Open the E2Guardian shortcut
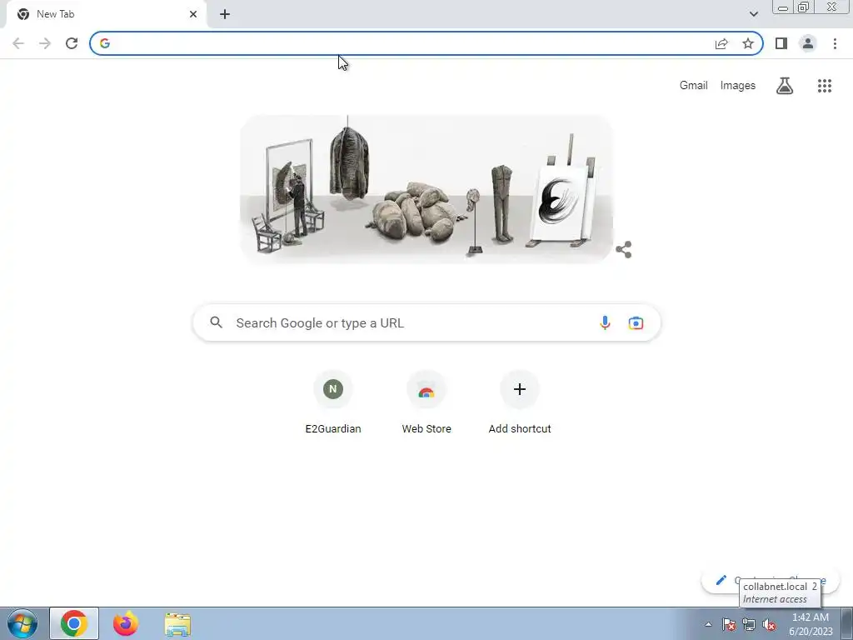This screenshot has width=853, height=640. (333, 402)
